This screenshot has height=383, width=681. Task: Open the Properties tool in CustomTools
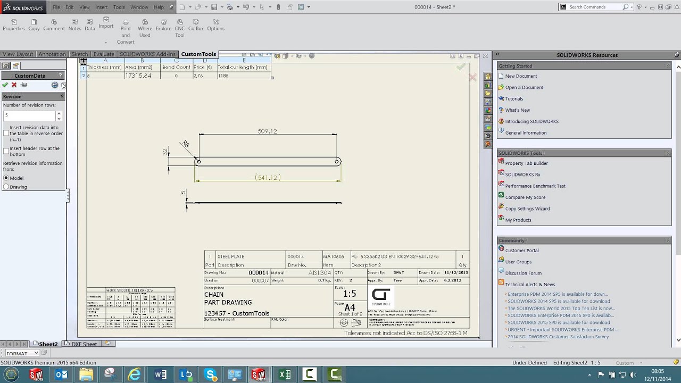tap(14, 25)
